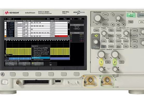
Task: Click the green Run Stop button
Action: pyautogui.click(x=131, y=15)
